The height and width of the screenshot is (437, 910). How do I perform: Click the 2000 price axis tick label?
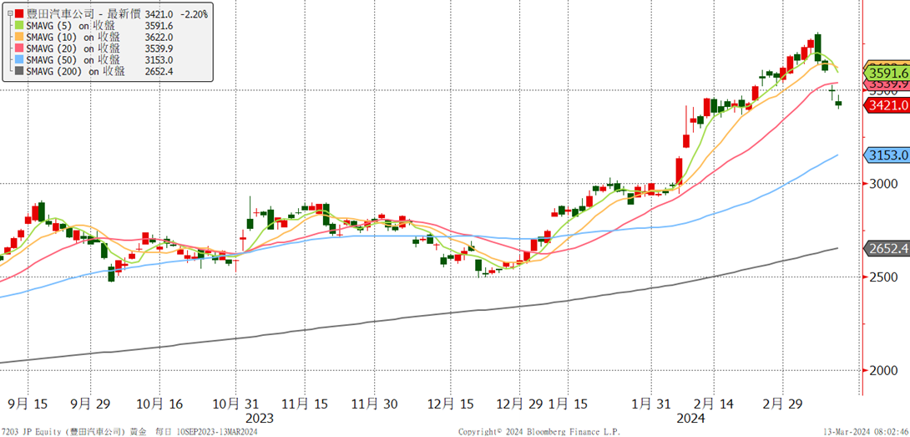883,370
